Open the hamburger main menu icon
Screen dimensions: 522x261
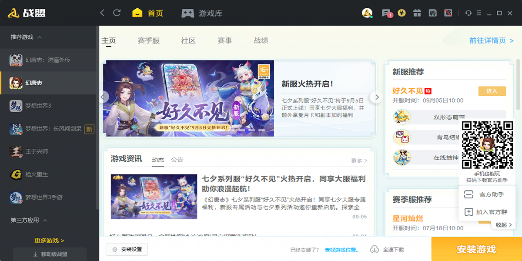(484, 13)
